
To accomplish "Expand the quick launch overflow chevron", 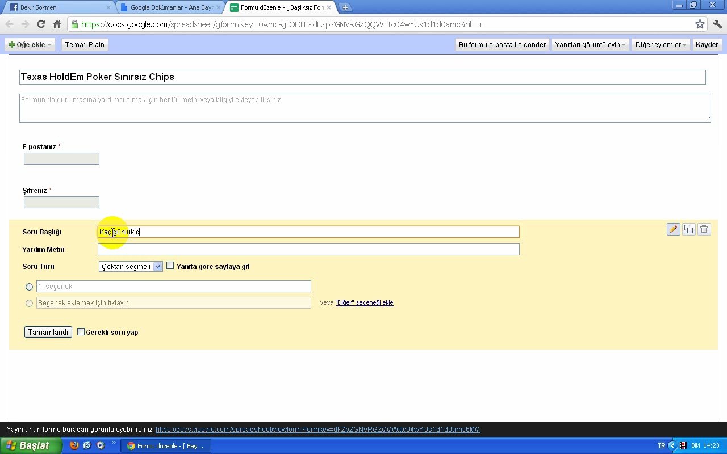I will [114, 443].
